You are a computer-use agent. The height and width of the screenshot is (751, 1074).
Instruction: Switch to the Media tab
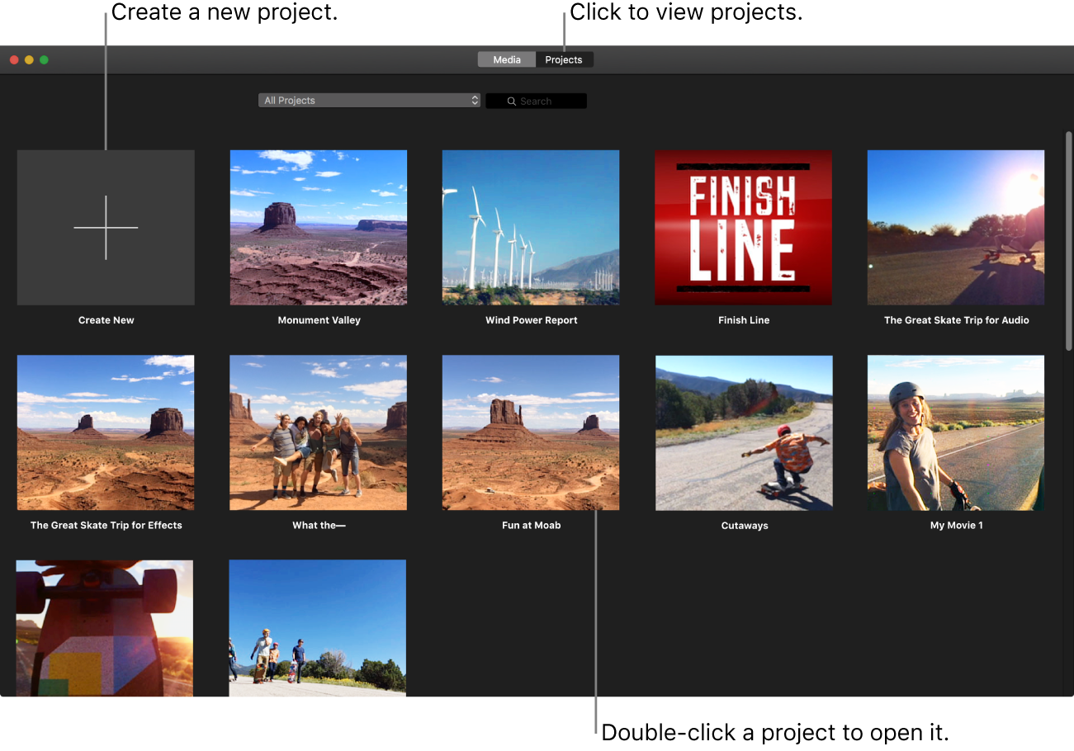click(506, 59)
